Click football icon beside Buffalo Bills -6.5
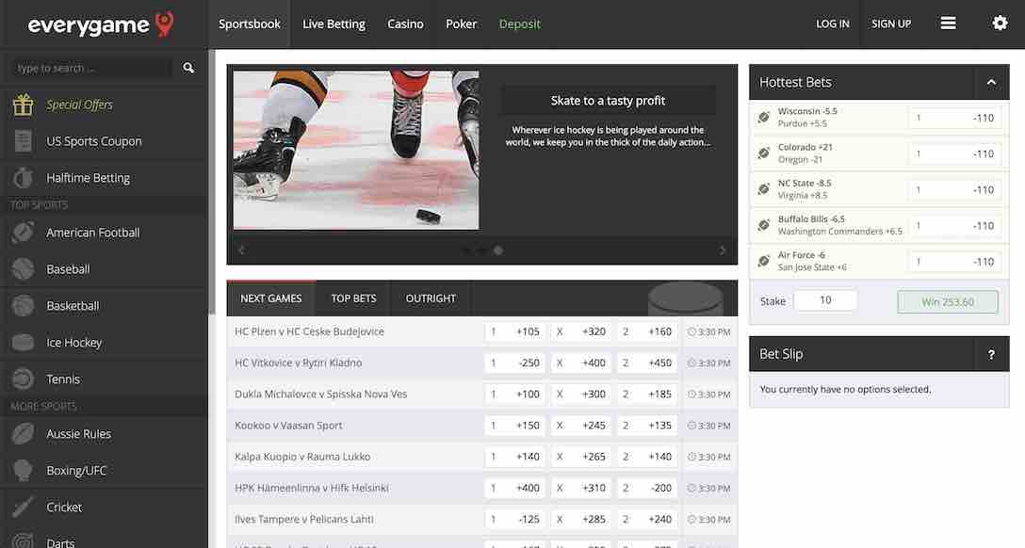The image size is (1025, 548). pos(763,225)
